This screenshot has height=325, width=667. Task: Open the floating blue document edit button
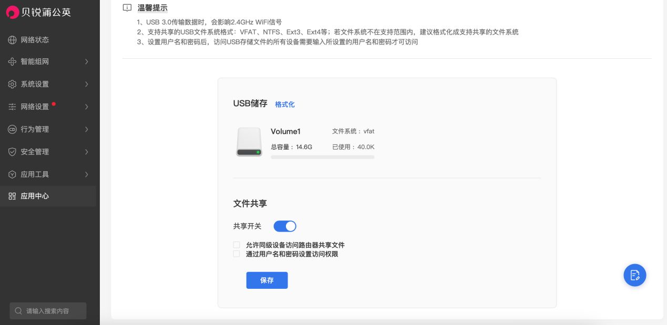(x=635, y=275)
